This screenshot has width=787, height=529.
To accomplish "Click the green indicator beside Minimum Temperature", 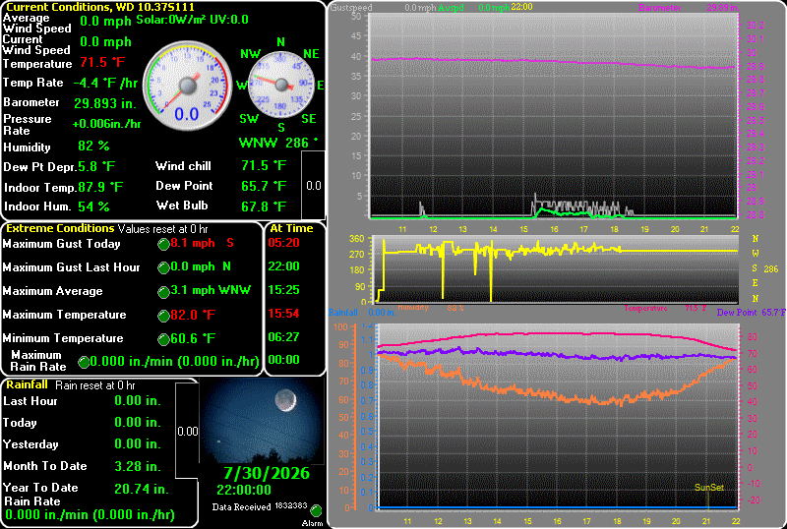I will [x=163, y=340].
